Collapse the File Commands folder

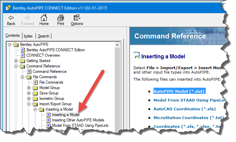click(x=23, y=77)
